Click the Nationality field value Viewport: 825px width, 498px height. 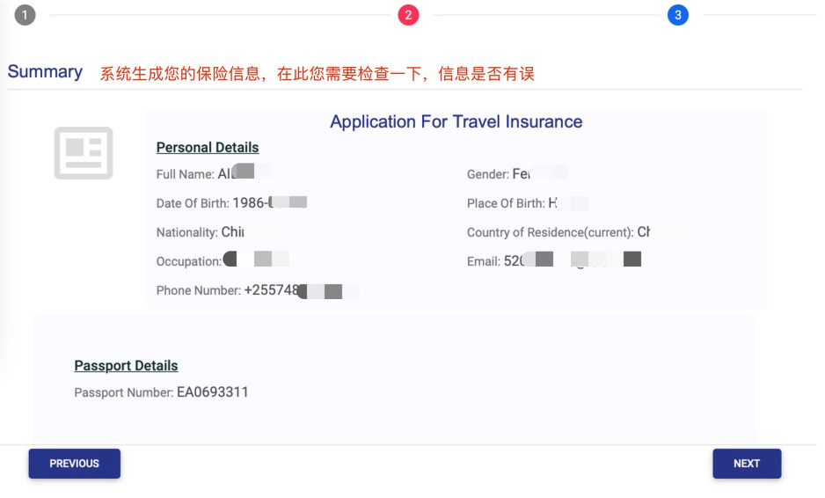[x=233, y=232]
